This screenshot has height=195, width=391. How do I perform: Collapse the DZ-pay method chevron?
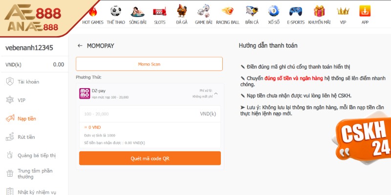tap(216, 94)
